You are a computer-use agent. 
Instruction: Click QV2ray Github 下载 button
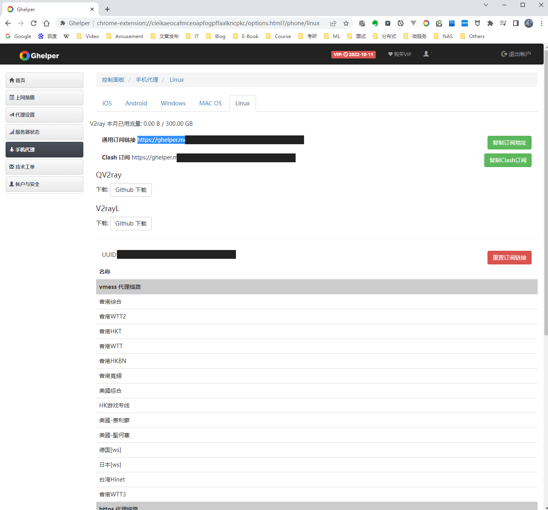[x=131, y=190]
